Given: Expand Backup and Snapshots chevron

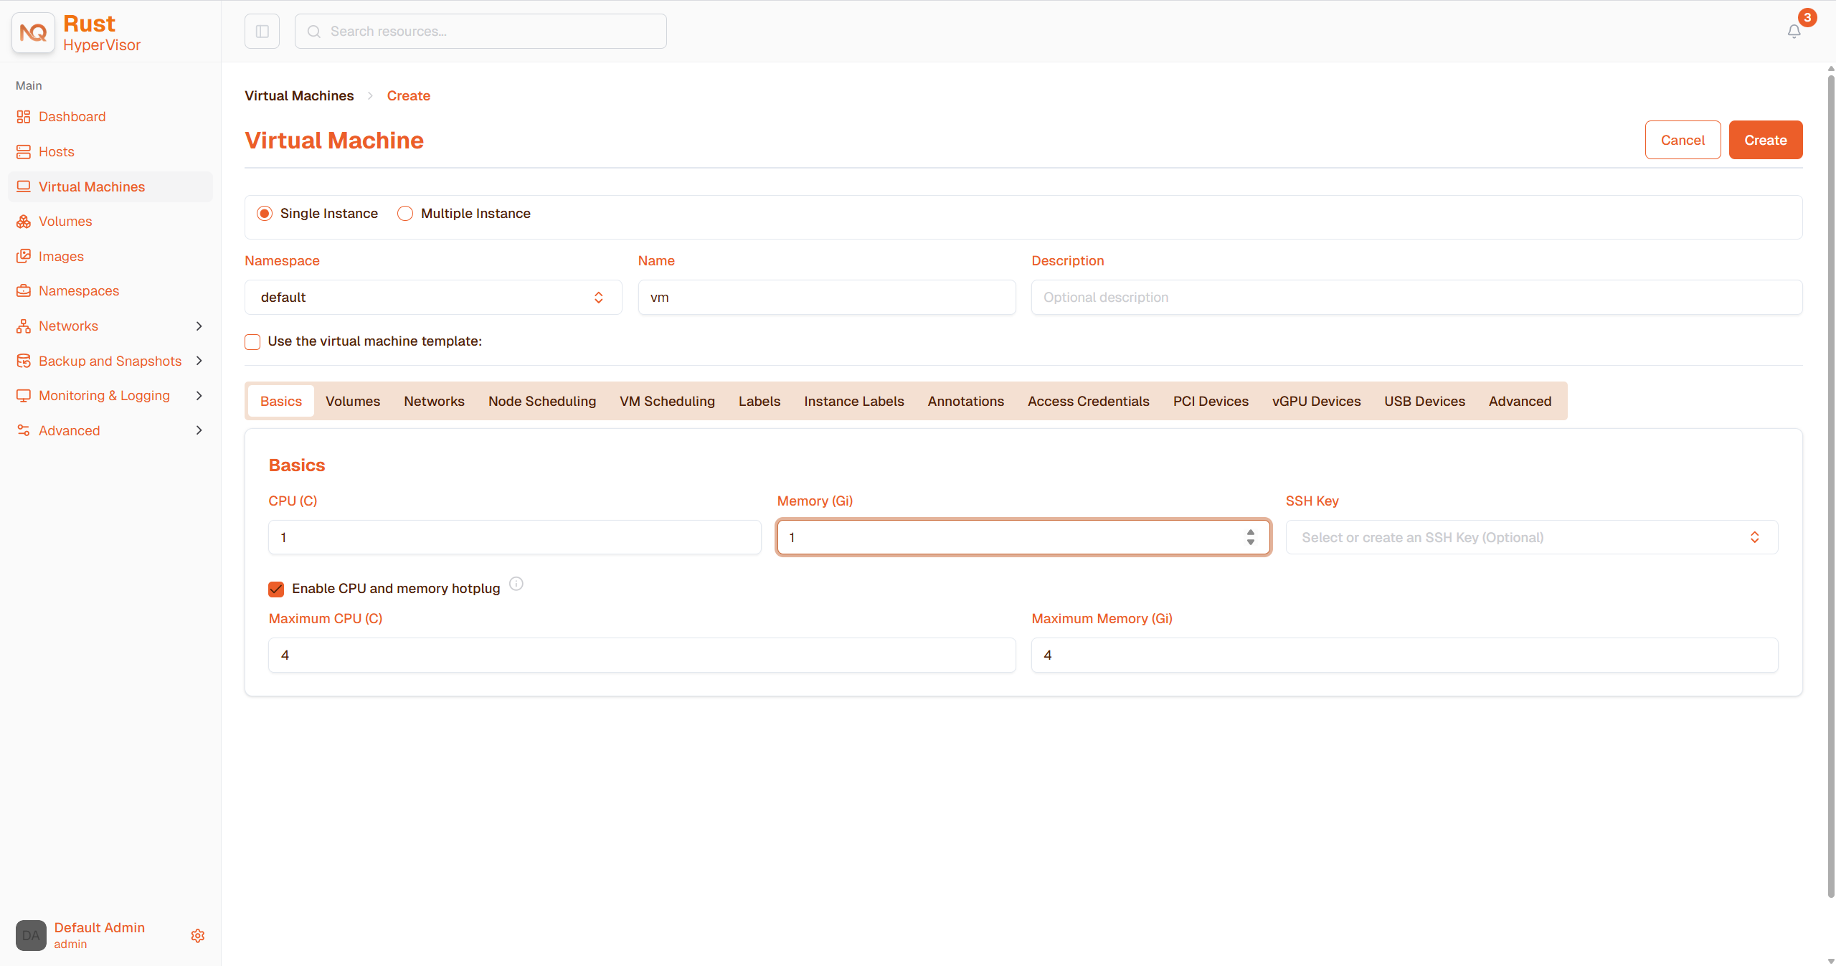Looking at the screenshot, I should [x=199, y=361].
